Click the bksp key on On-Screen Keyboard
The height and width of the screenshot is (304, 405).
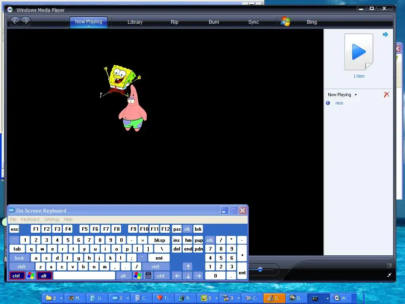pos(159,240)
